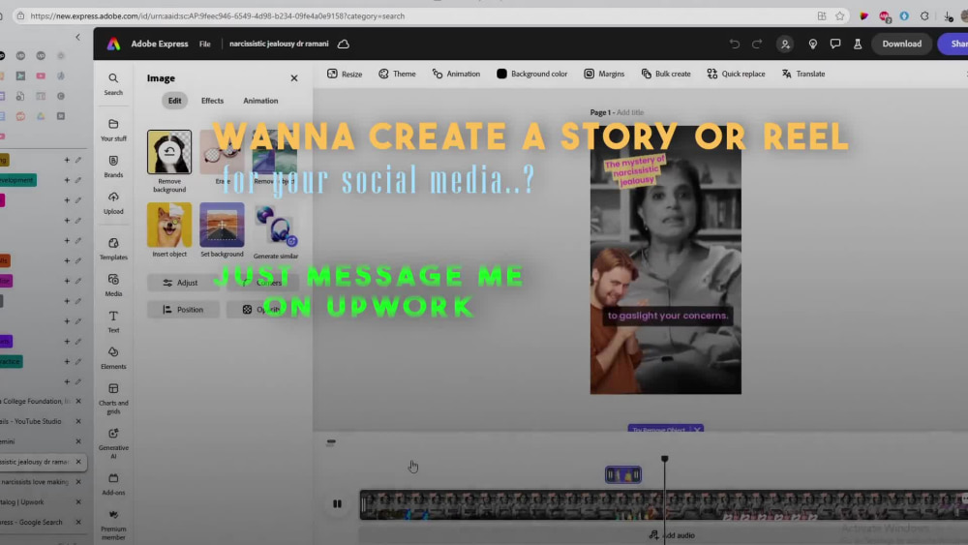Redo the last action
This screenshot has width=968, height=545.
pos(757,44)
